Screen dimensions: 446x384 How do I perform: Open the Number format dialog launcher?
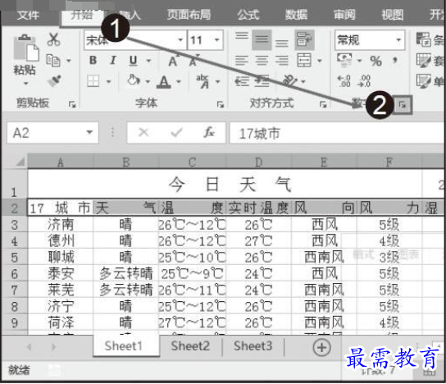pos(403,105)
